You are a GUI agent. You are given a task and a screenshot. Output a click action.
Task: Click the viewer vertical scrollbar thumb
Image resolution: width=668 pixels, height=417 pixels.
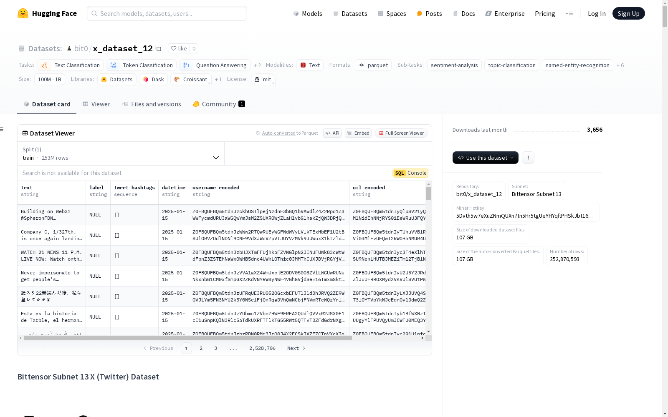[x=428, y=193]
